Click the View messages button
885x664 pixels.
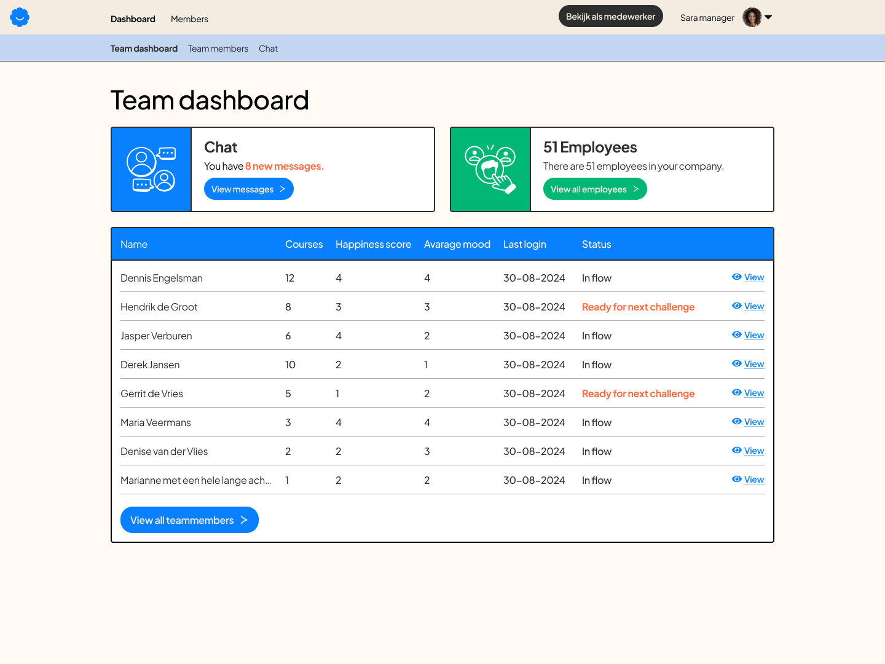click(249, 189)
